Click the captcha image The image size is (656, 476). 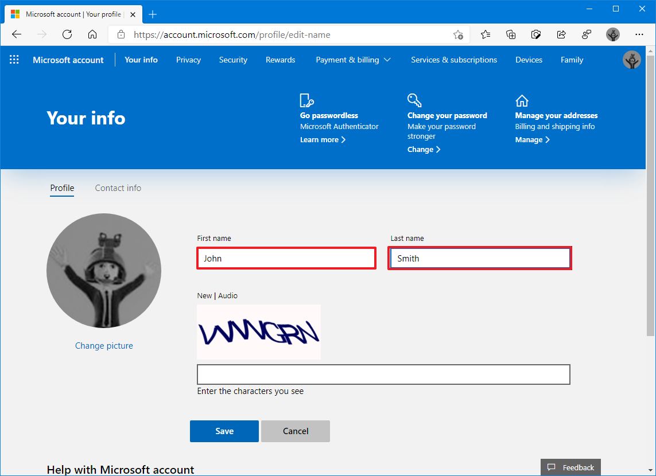tap(258, 332)
